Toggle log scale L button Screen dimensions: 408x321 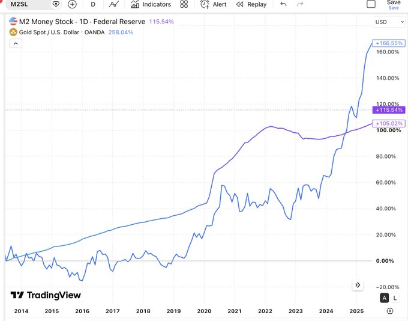coord(395,298)
